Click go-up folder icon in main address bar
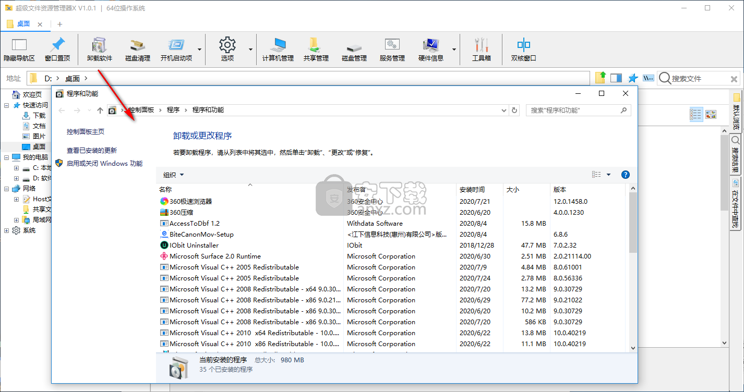The height and width of the screenshot is (392, 744). coord(601,78)
